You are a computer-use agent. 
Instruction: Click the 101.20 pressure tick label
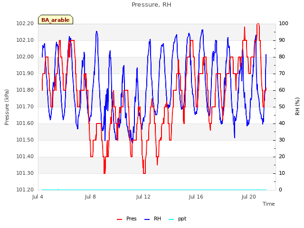[25, 190]
